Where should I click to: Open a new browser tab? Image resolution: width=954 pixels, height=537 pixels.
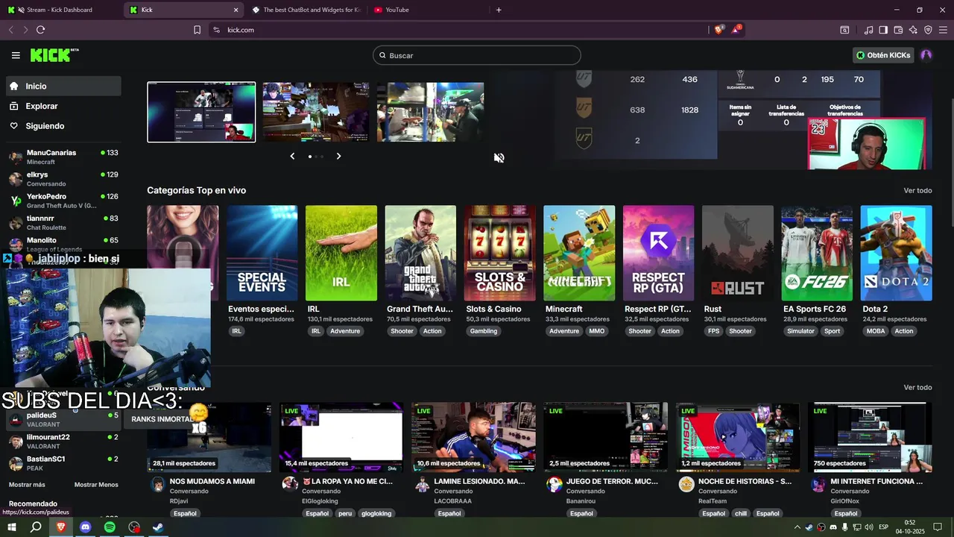tap(499, 10)
